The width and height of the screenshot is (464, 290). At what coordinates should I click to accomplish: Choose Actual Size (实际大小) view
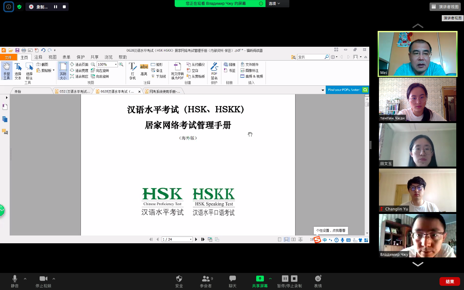point(63,71)
